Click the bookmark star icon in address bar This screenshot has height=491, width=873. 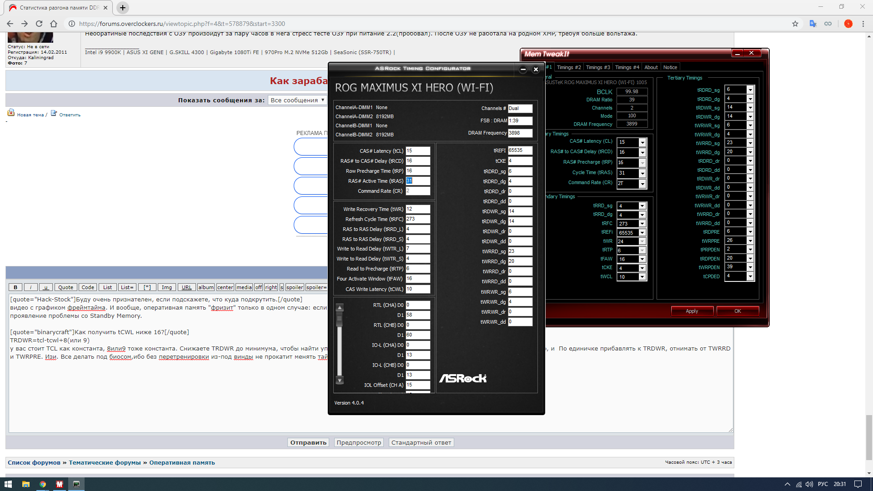(795, 24)
